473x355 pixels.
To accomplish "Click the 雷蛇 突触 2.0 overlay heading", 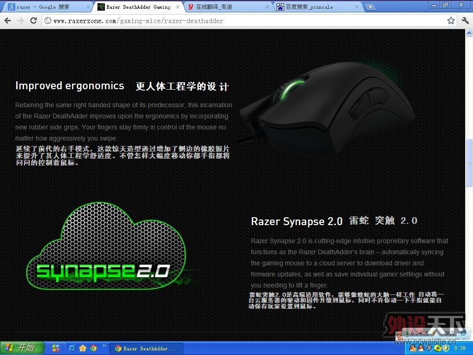I will click(x=383, y=220).
